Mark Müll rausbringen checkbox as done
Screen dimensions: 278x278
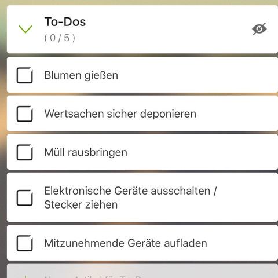click(24, 152)
